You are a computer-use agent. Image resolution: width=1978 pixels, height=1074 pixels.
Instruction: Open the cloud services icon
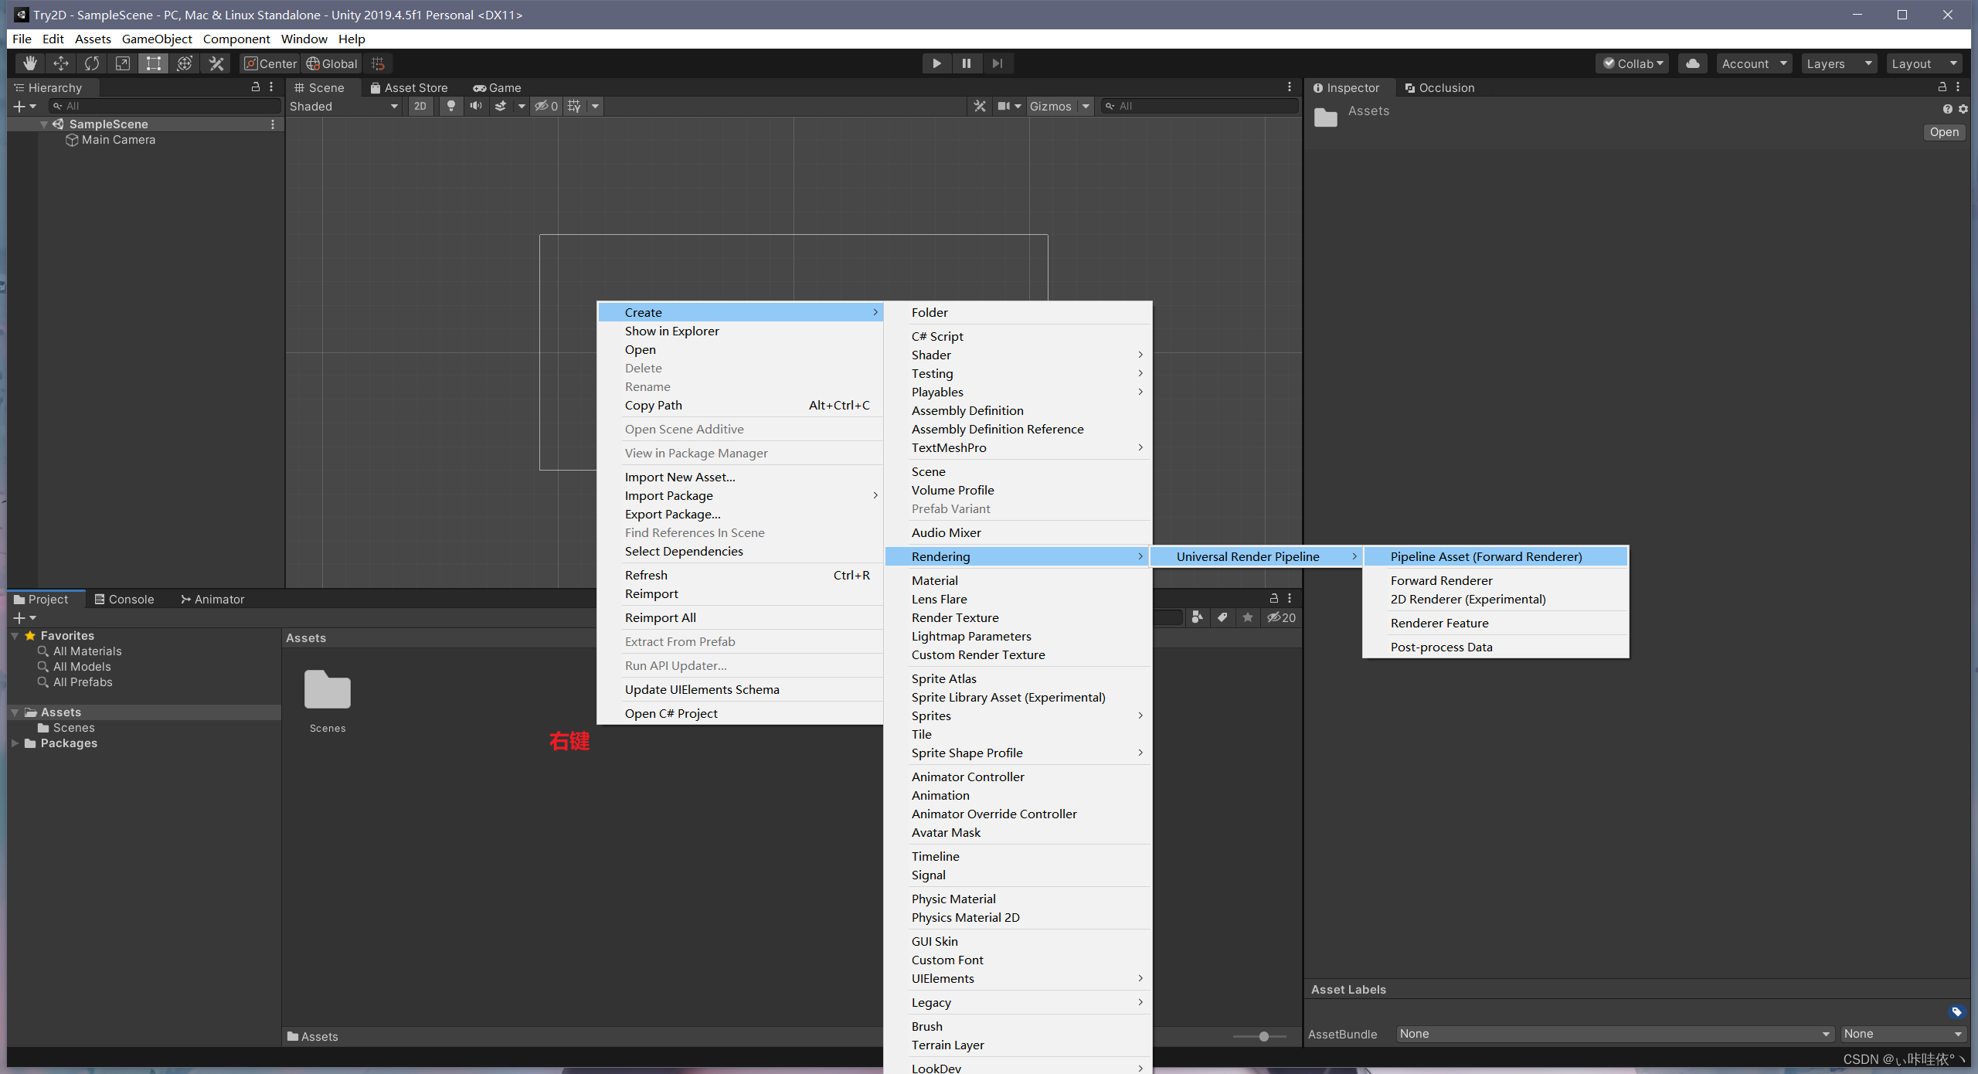[1692, 63]
